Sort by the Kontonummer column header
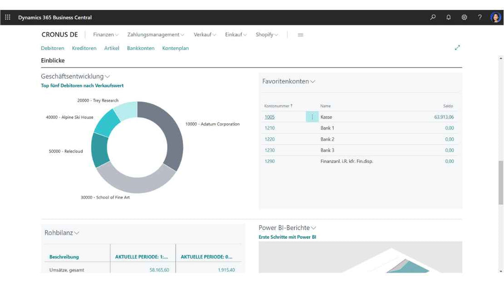Viewport: 504px width, 283px height. coord(278,106)
